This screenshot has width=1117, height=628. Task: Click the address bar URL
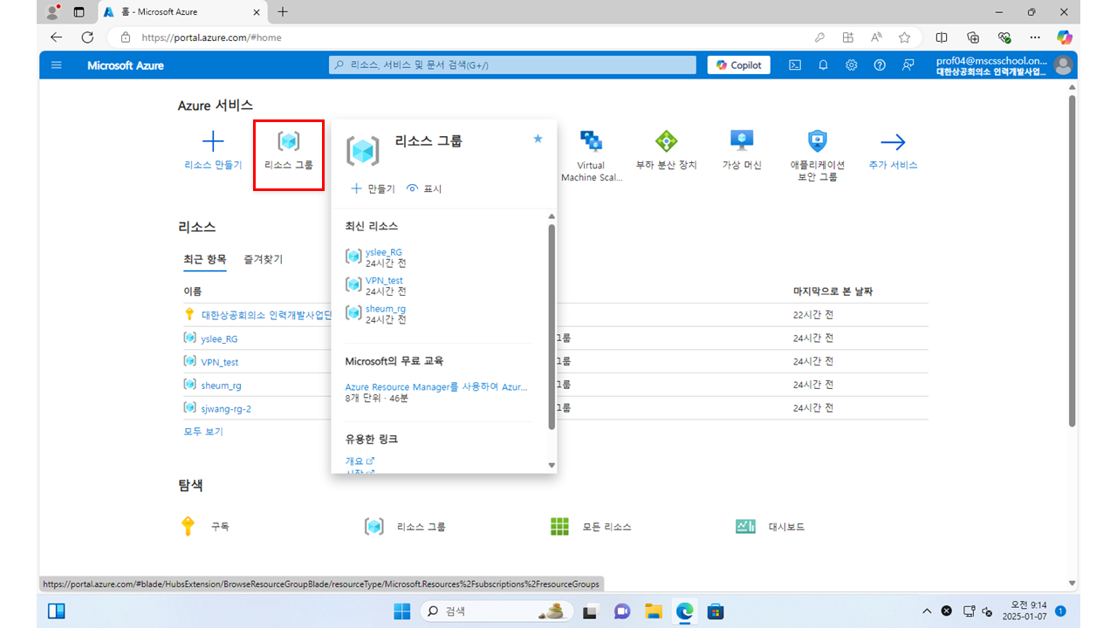tap(211, 38)
